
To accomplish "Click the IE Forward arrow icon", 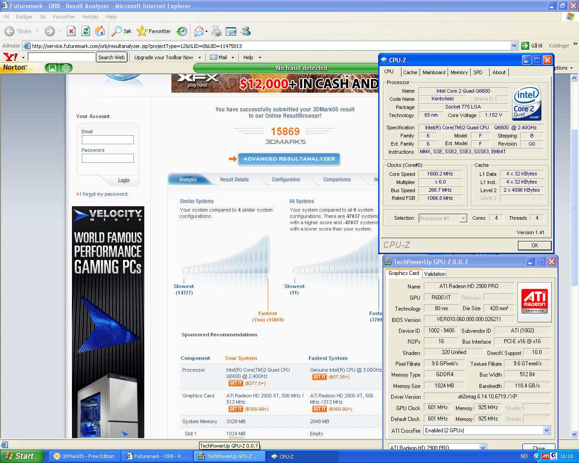I will tap(50, 31).
